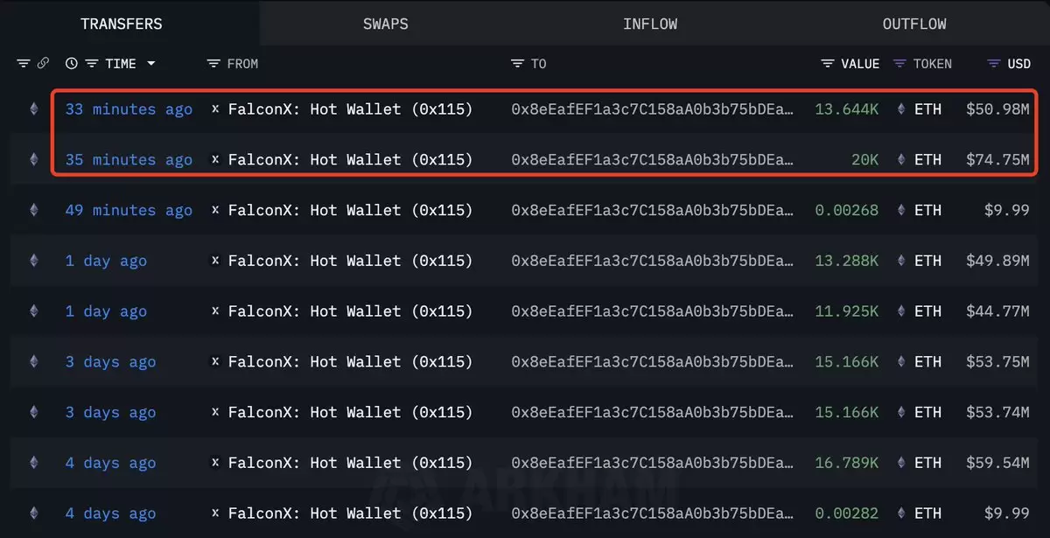The height and width of the screenshot is (538, 1050).
Task: Click the filter icon next to FROM
Action: pyautogui.click(x=213, y=64)
